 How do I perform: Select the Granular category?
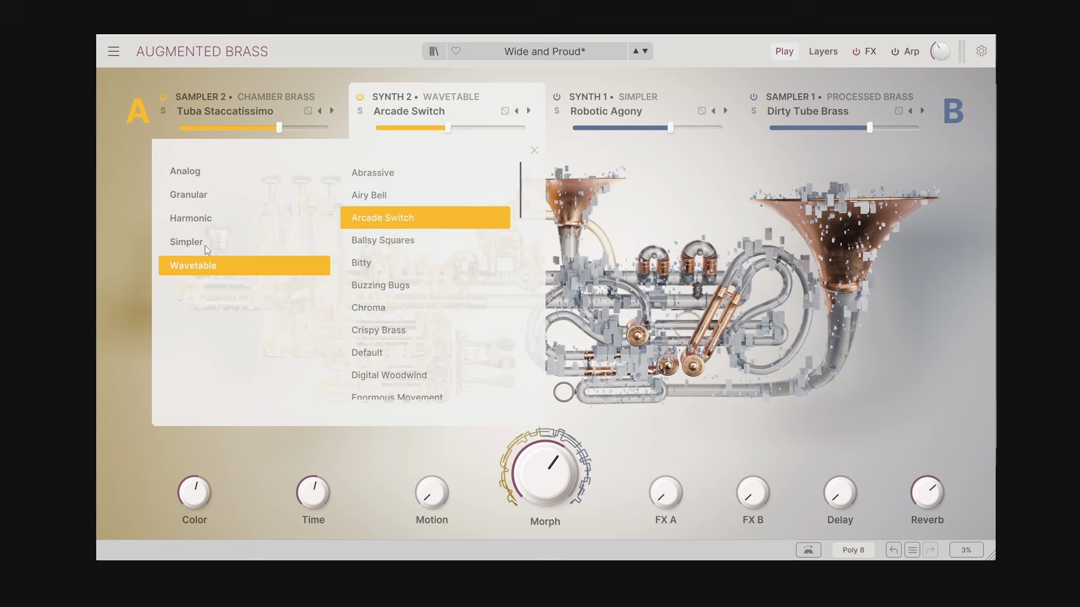click(x=188, y=194)
